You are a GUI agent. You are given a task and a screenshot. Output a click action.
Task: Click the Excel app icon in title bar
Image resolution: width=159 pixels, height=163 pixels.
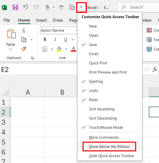tap(4, 7)
